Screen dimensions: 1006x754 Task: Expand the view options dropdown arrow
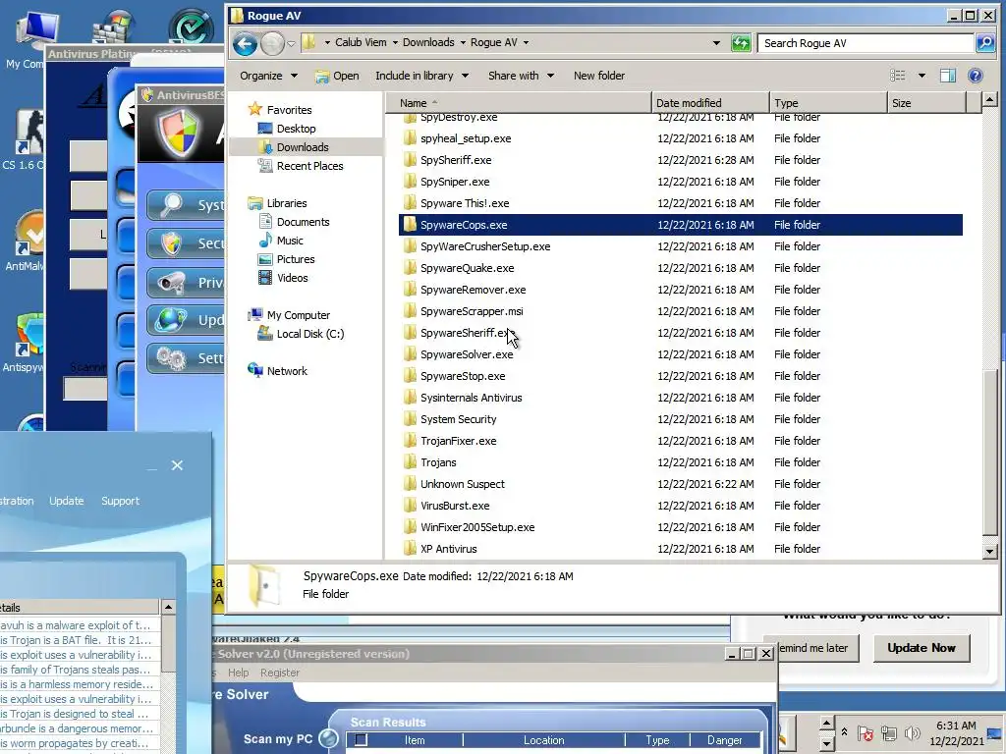coord(922,76)
